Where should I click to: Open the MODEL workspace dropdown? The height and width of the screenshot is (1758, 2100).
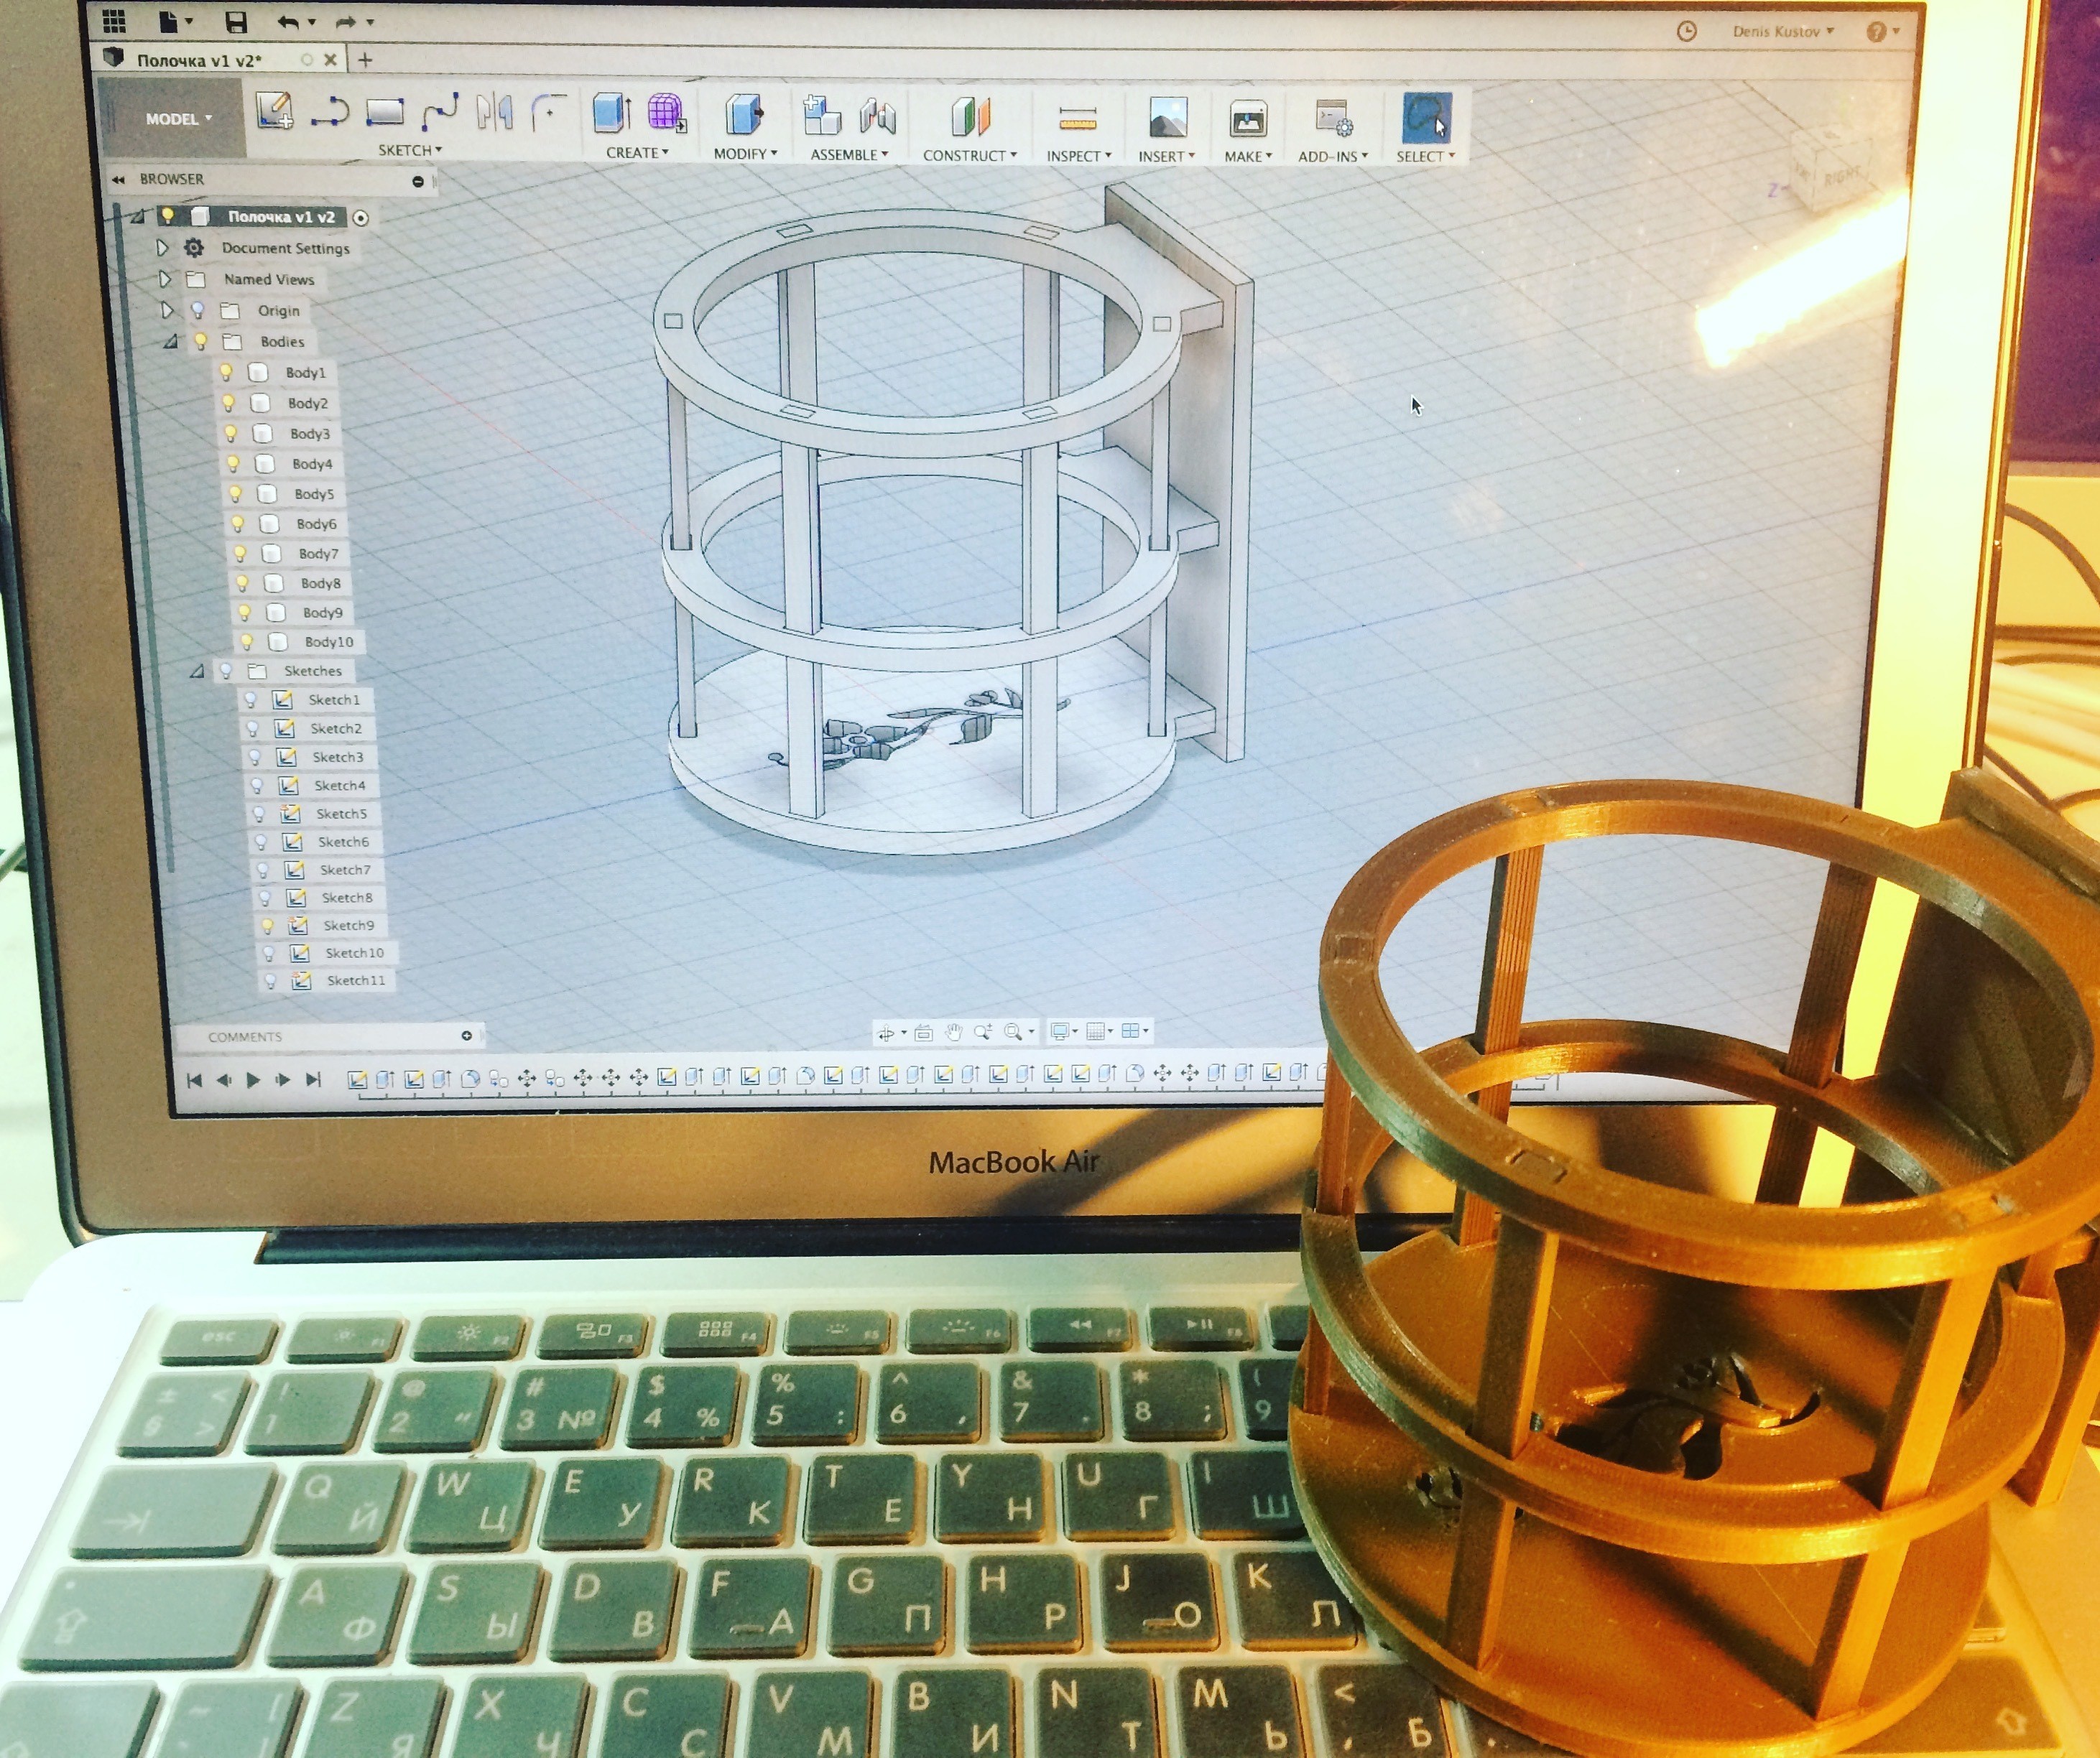[x=178, y=119]
